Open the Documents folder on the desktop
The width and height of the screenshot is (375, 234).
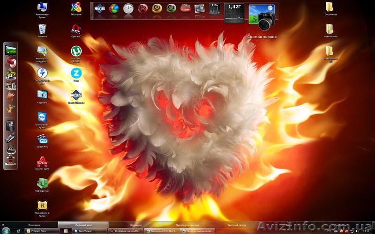click(x=330, y=7)
